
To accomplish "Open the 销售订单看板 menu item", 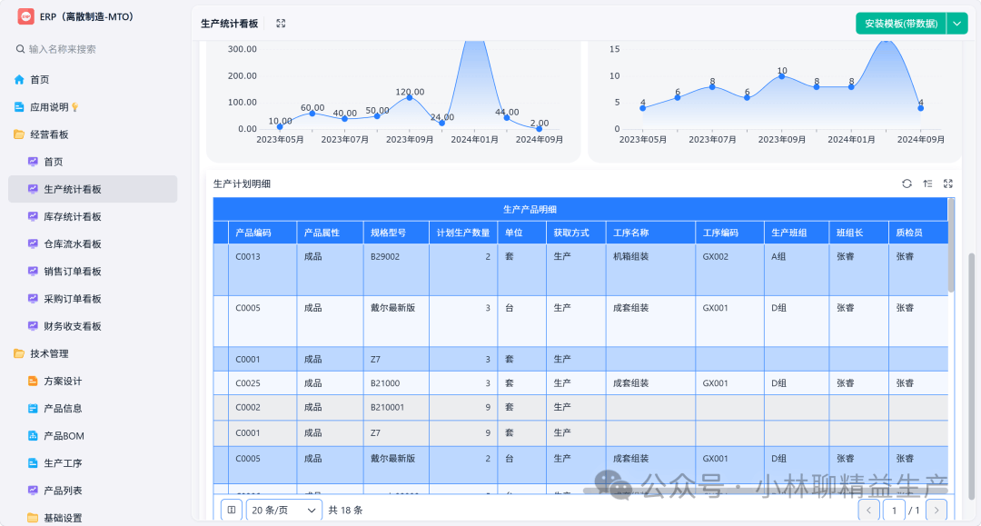I will tap(93, 272).
